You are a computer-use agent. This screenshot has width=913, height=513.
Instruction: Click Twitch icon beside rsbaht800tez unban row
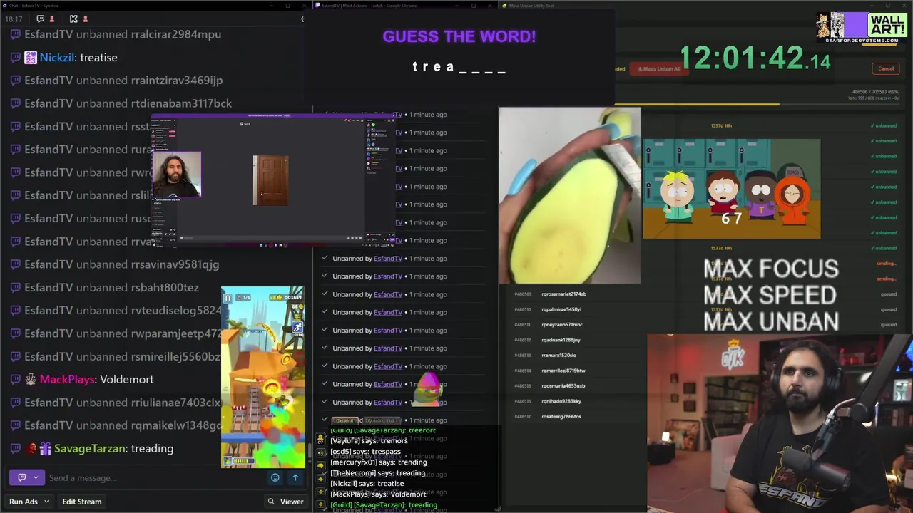(x=15, y=288)
